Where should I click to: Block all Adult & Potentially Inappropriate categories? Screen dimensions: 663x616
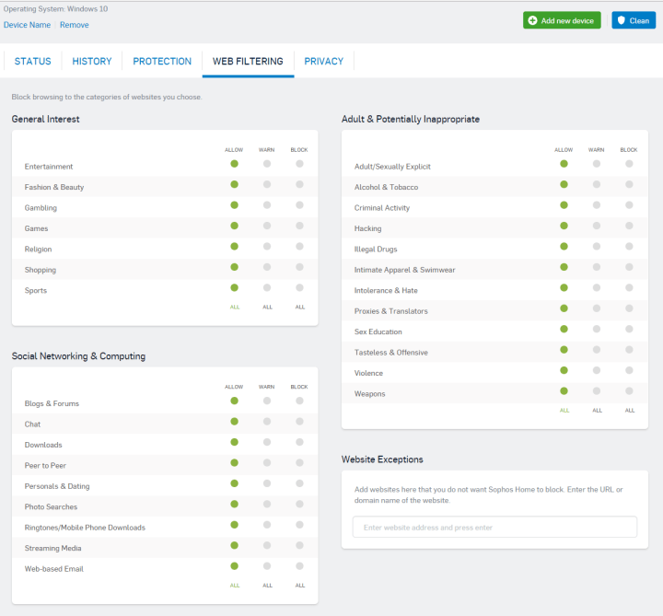(630, 411)
